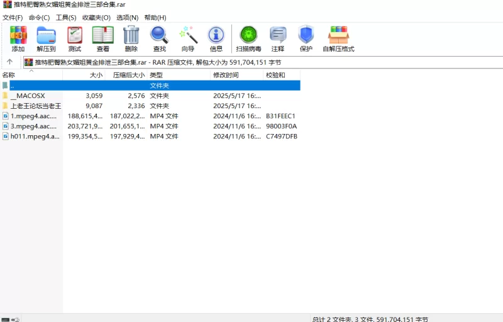The image size is (503, 322).
Task: Click the SFX (自解压格式) icon
Action: coord(338,35)
